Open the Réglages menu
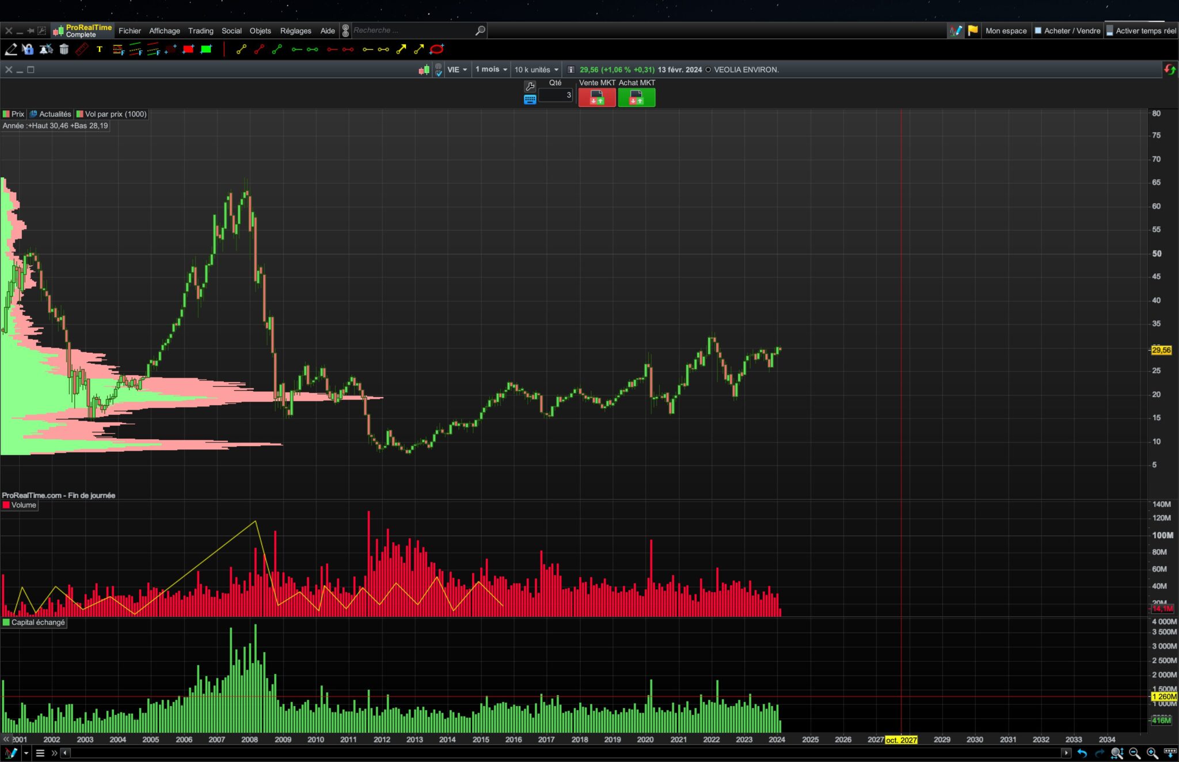This screenshot has height=762, width=1179. coord(295,31)
